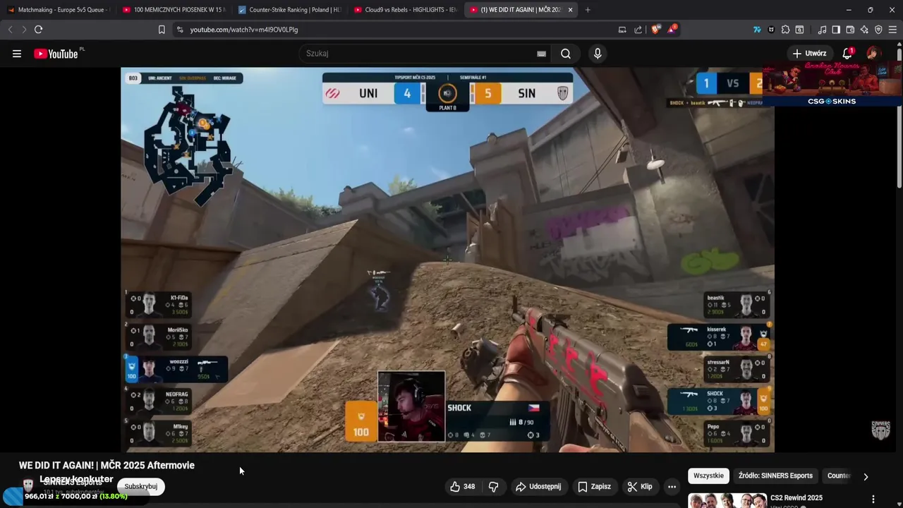Open the Brave Shields lion icon
The image size is (903, 508).
click(655, 30)
